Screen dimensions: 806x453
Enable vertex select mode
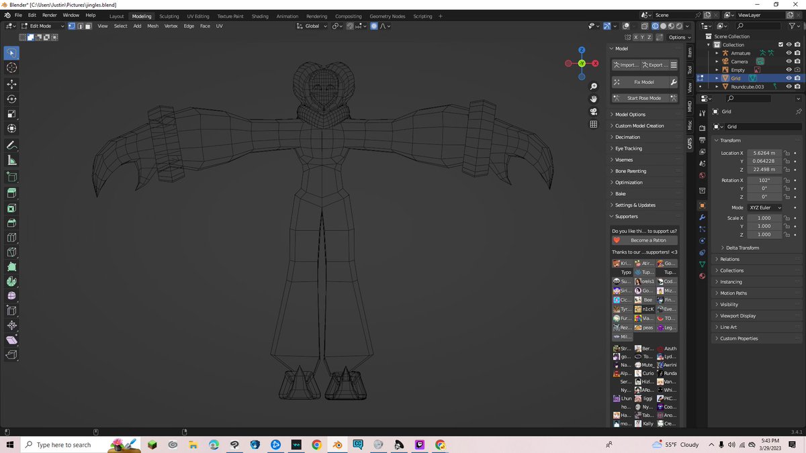click(x=71, y=26)
